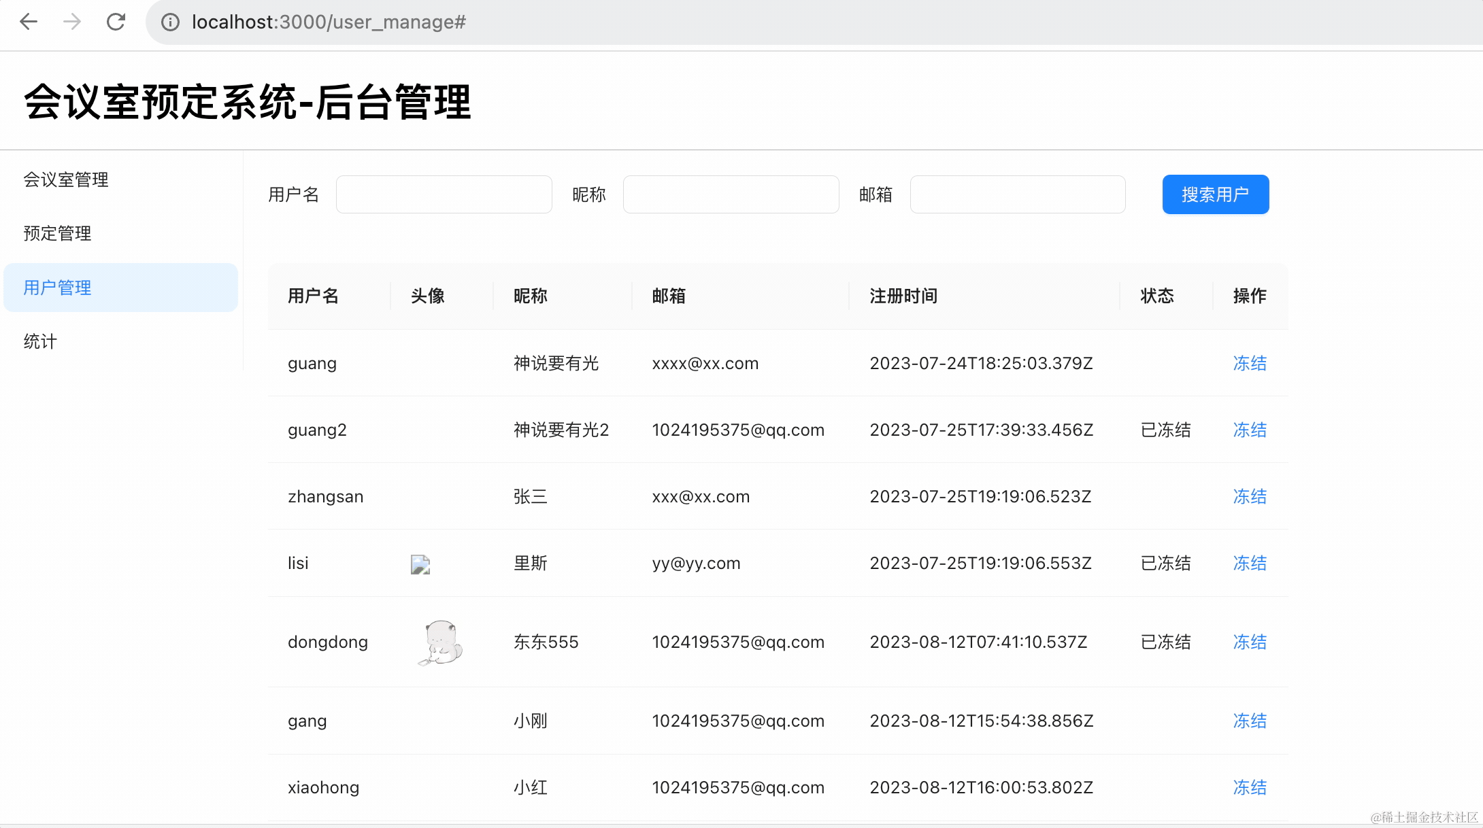Freeze user xiaohong with 冻结 link
The width and height of the screenshot is (1483, 828).
[1250, 787]
